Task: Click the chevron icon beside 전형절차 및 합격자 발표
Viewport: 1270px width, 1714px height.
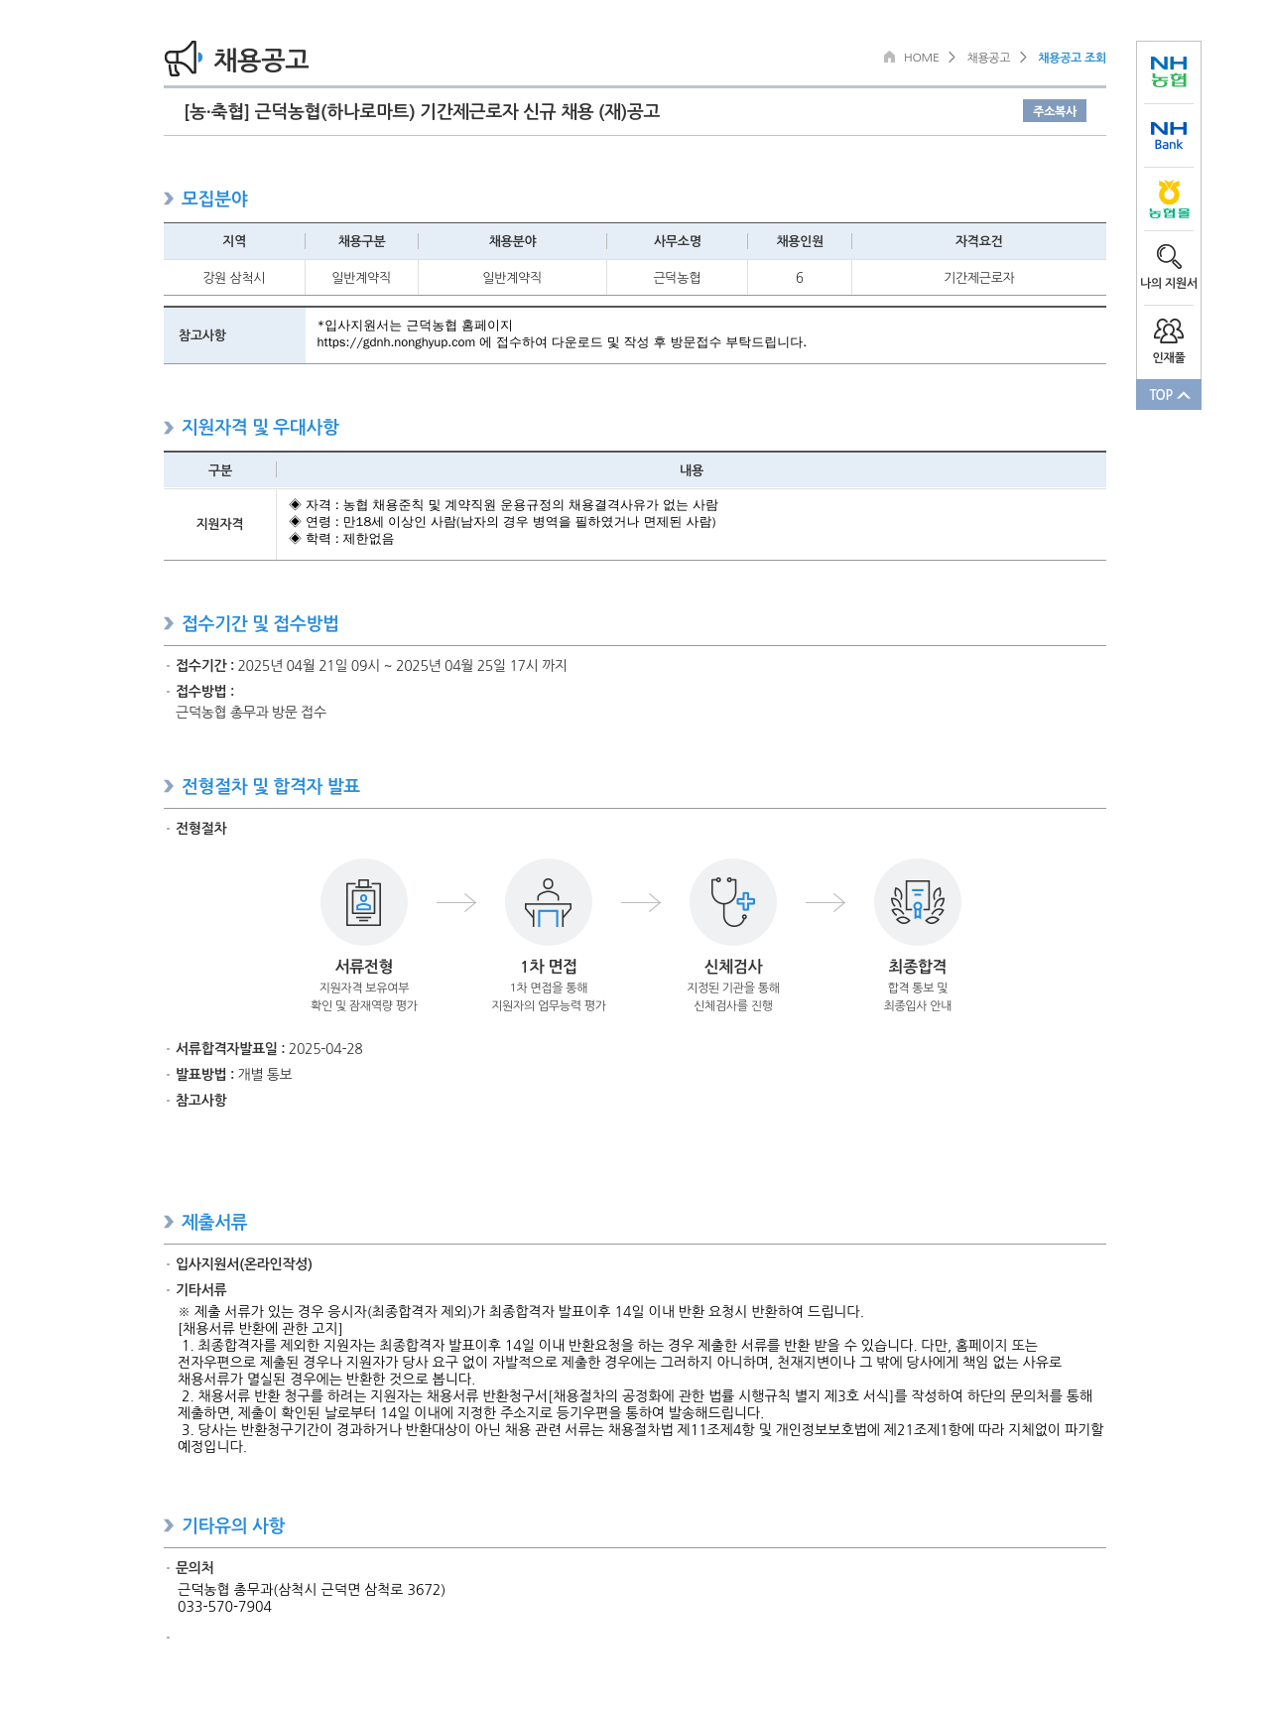Action: [x=169, y=786]
